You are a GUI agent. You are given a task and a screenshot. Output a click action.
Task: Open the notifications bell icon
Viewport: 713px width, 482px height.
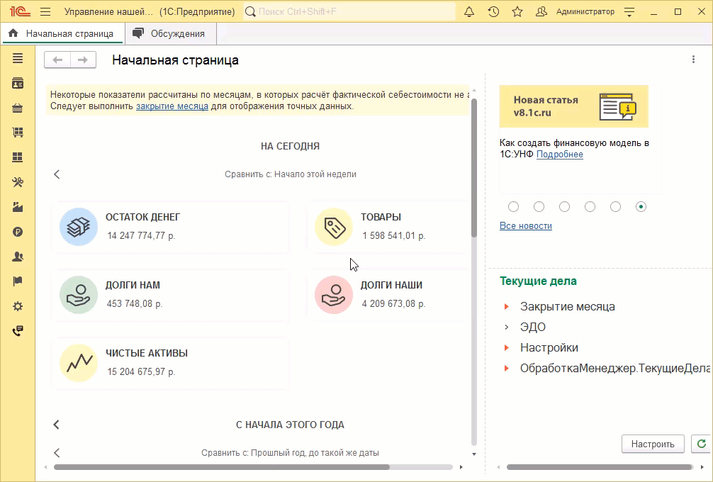pos(469,12)
